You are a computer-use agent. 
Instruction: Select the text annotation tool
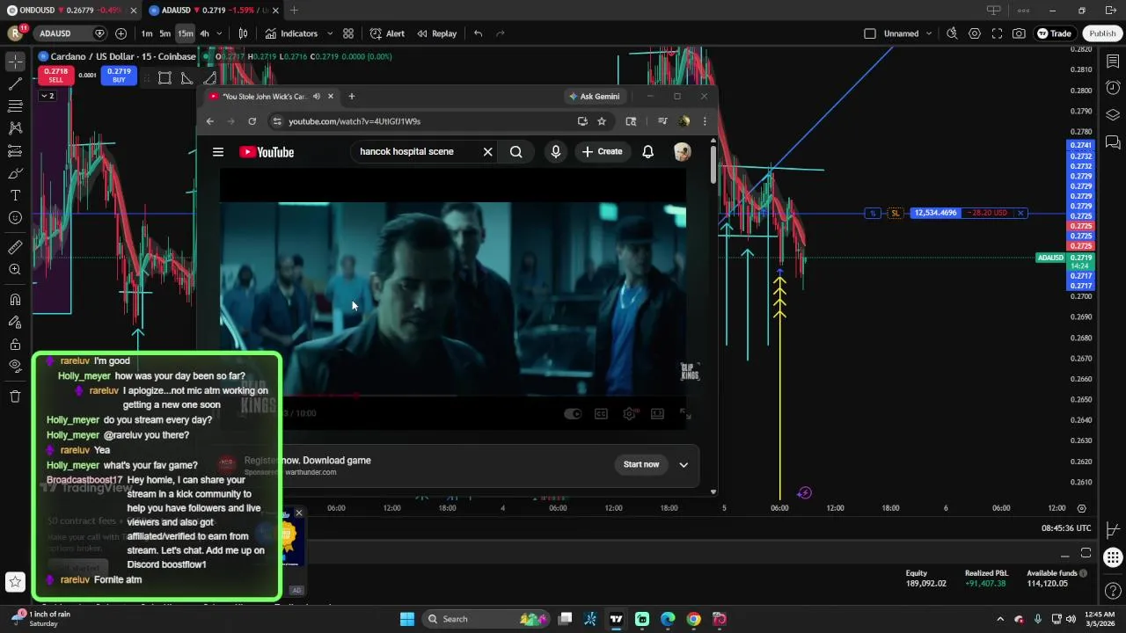coord(15,195)
